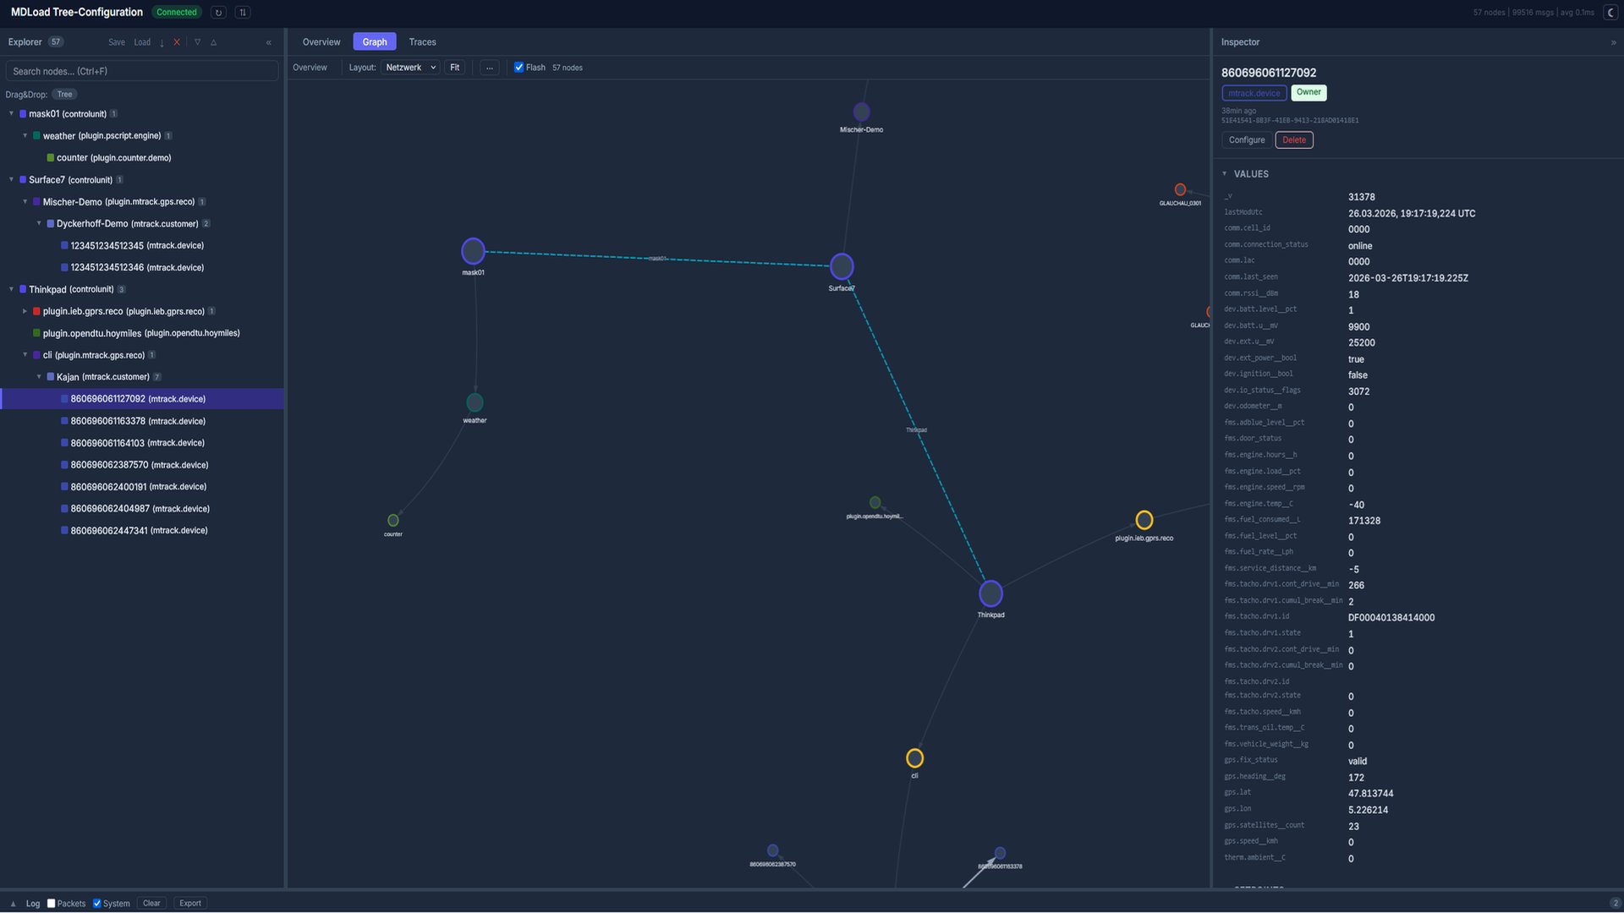Open the Netzwerk layout dropdown
This screenshot has width=1624, height=913.
click(410, 67)
